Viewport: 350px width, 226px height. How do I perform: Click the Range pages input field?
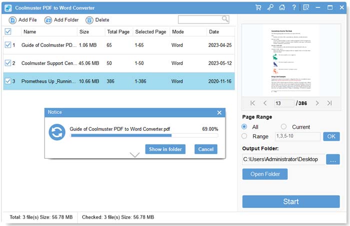point(297,136)
